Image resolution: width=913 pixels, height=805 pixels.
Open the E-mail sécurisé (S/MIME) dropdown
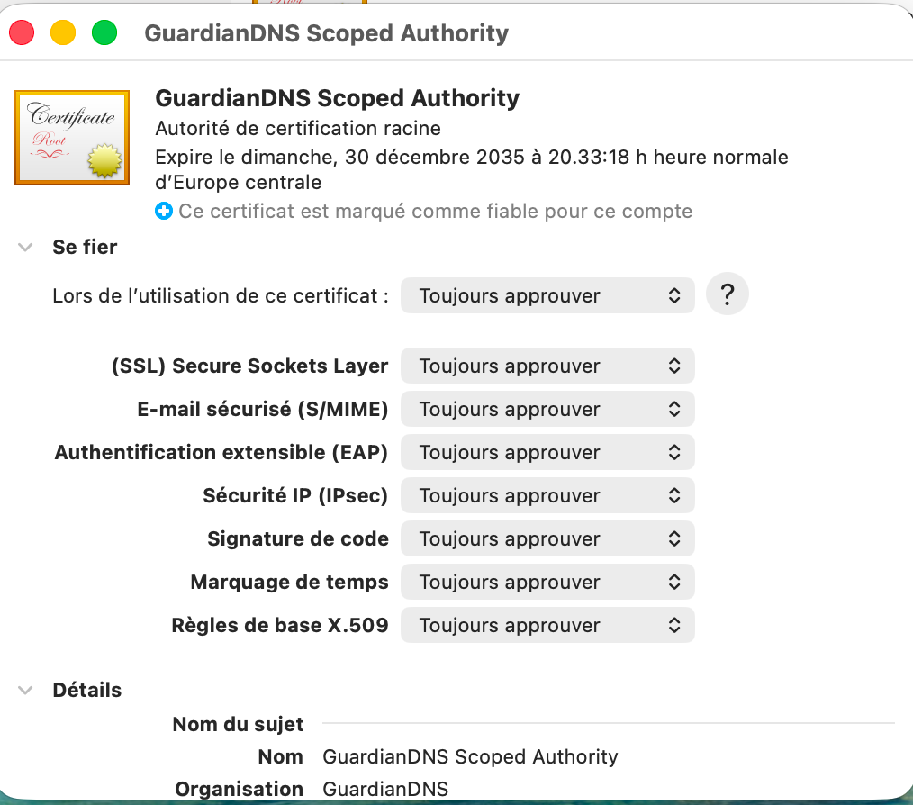click(547, 409)
